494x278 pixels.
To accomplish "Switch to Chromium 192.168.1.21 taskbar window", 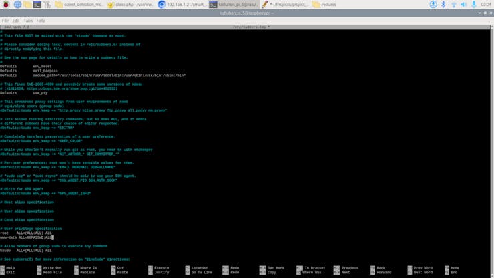I will tap(181, 5).
